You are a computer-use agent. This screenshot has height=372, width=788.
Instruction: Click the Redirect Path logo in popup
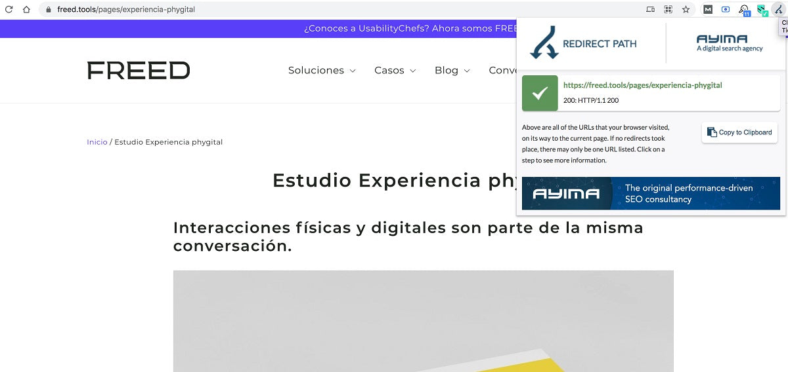coord(584,44)
